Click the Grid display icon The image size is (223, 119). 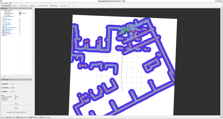(x=3, y=18)
